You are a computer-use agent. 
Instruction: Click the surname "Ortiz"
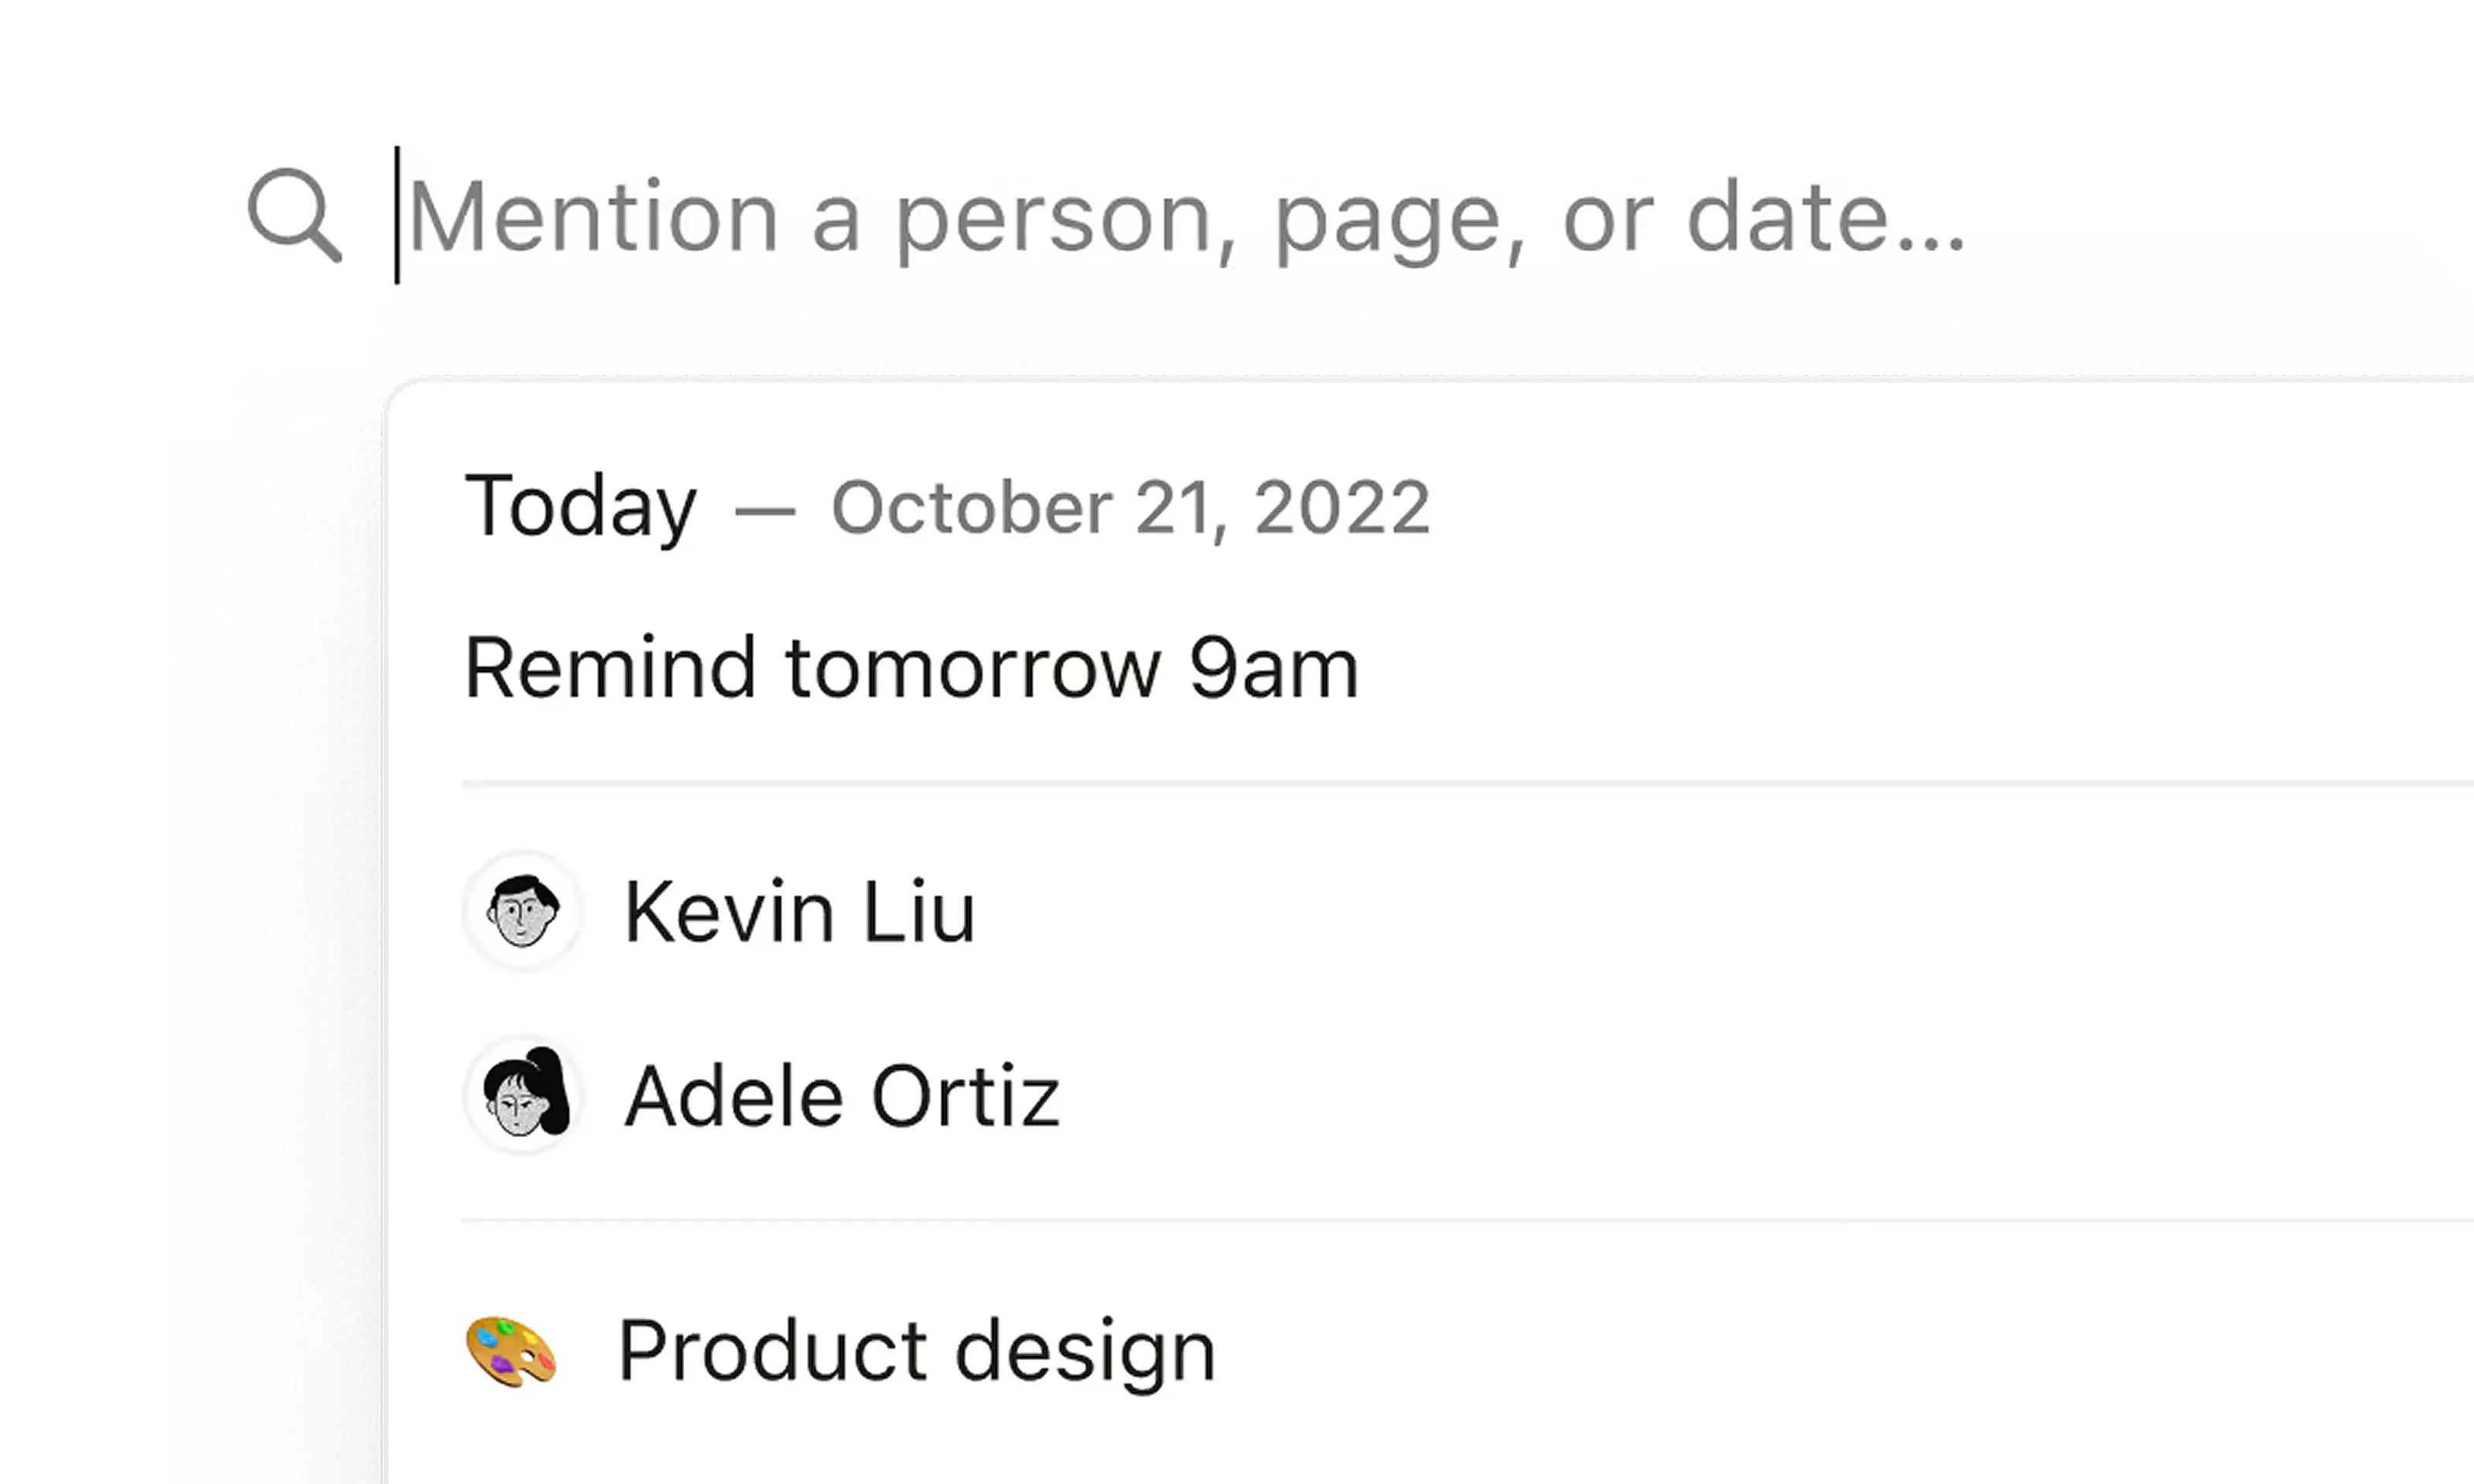(965, 1096)
